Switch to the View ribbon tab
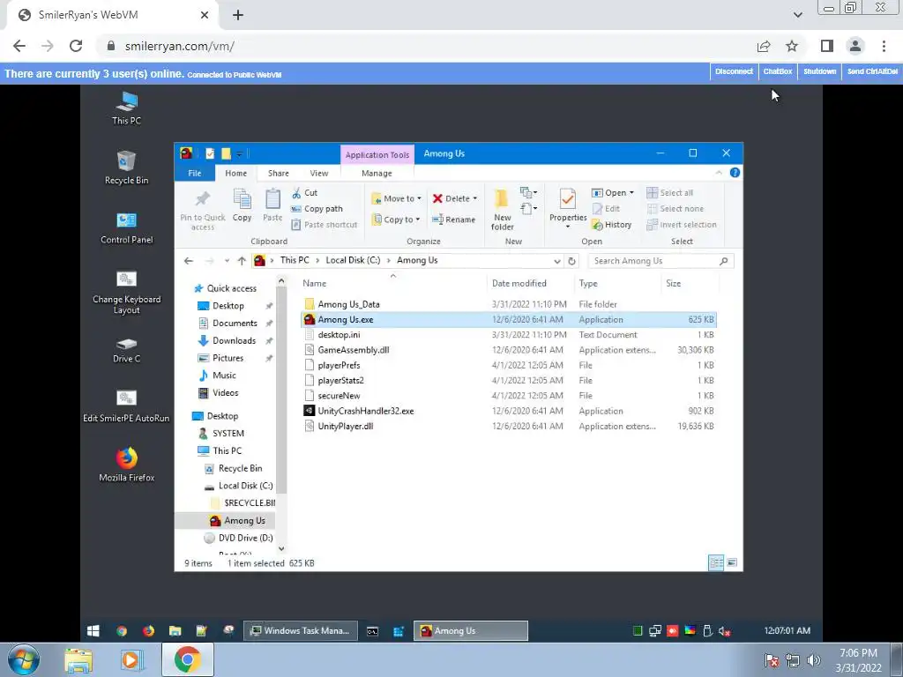This screenshot has height=677, width=903. (x=319, y=173)
